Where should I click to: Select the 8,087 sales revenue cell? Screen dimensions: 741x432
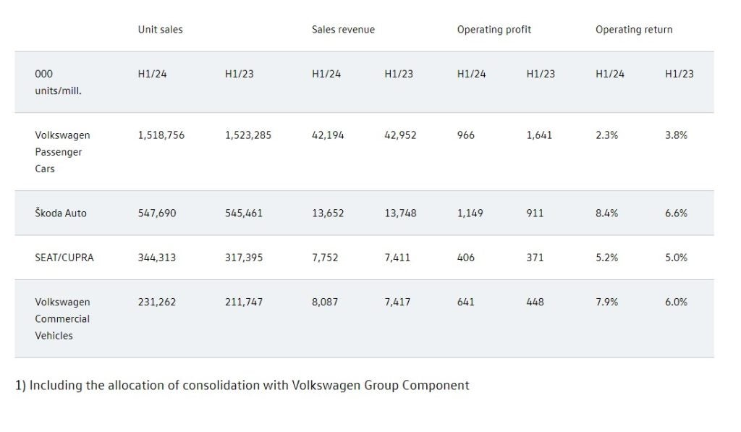pyautogui.click(x=325, y=302)
